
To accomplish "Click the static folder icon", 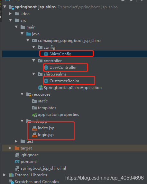I will [x=34, y=101].
